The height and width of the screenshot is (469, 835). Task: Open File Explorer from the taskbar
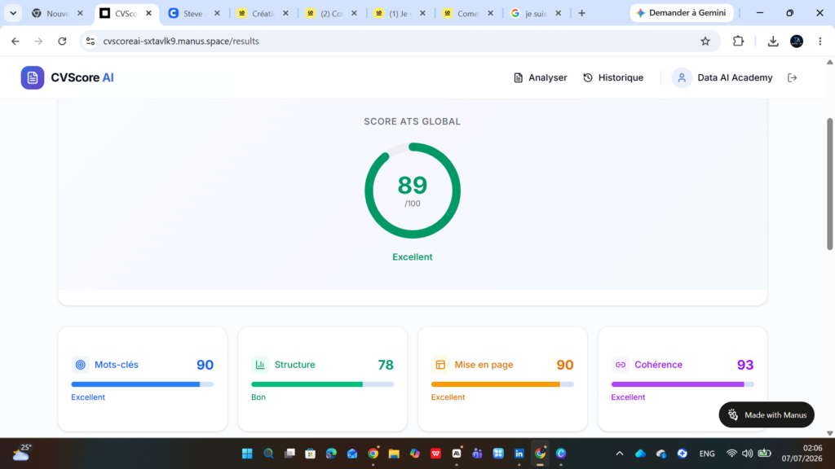coord(394,453)
